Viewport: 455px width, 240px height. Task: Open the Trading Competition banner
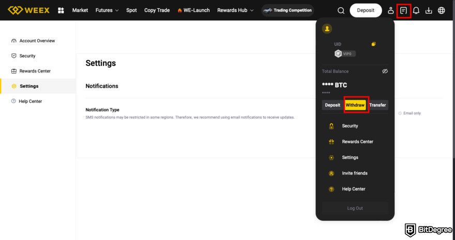287,10
